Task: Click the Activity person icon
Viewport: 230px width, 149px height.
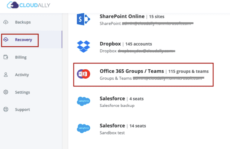Action: 6,74
